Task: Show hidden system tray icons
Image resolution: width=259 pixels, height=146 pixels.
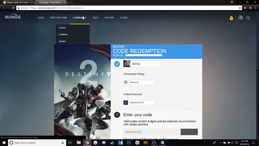Action: tap(220, 143)
